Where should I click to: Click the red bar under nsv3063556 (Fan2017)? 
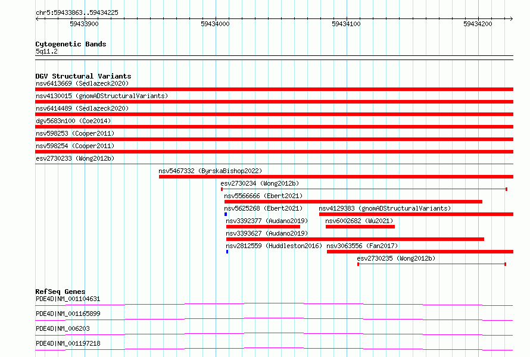(420, 252)
